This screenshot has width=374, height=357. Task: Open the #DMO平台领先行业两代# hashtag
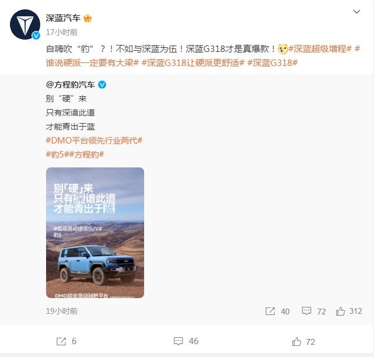click(94, 141)
